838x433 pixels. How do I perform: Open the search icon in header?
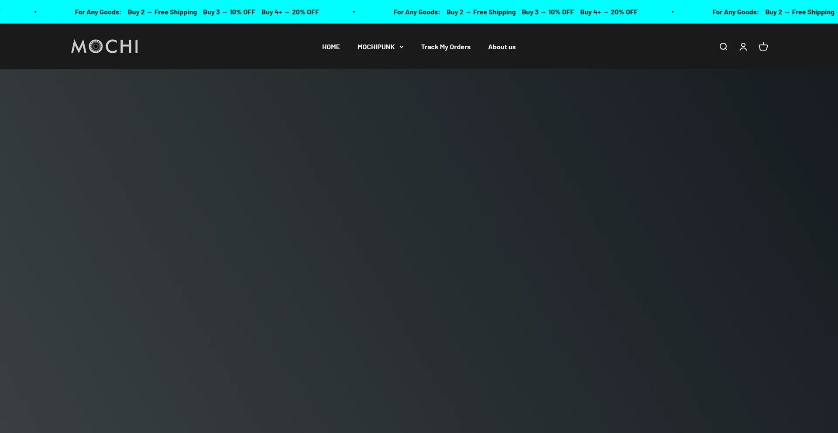(x=723, y=47)
